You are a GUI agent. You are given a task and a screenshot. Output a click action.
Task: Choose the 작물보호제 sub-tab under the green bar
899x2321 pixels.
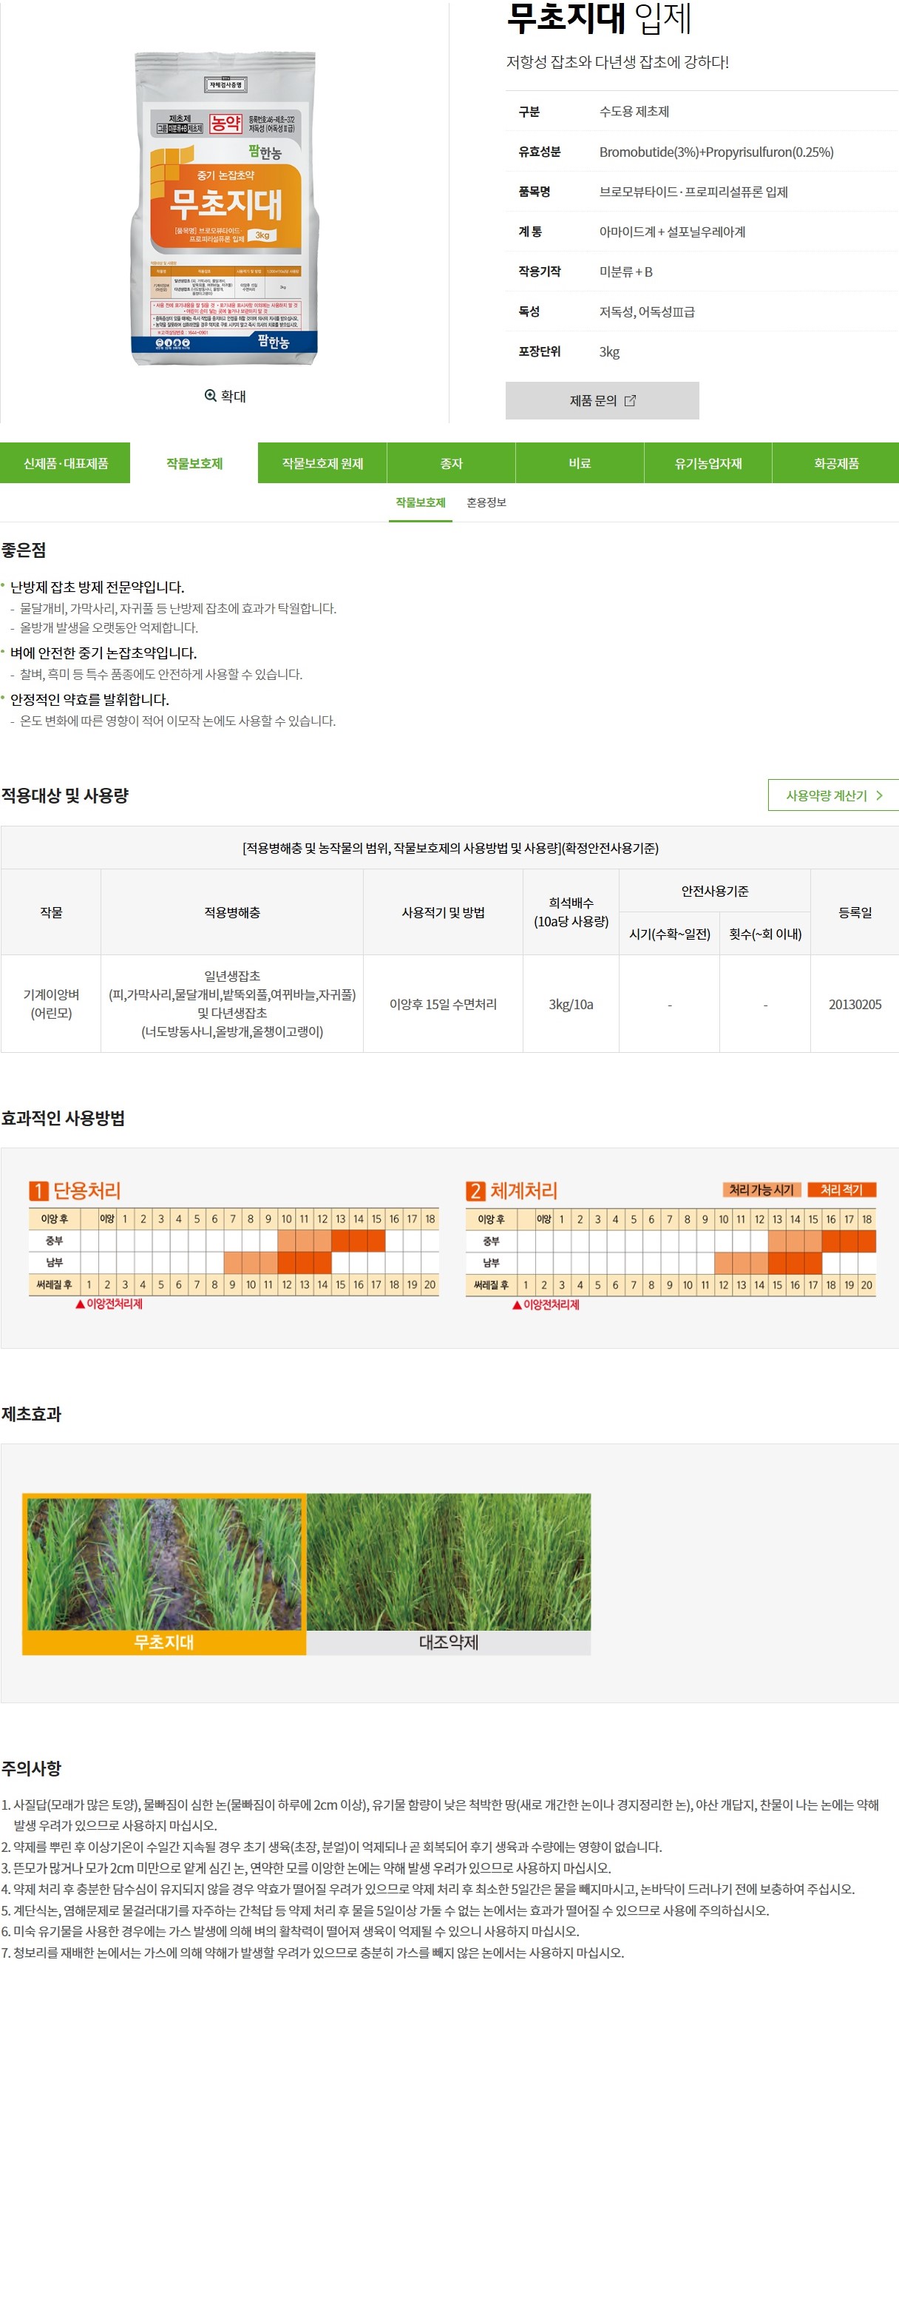(420, 503)
